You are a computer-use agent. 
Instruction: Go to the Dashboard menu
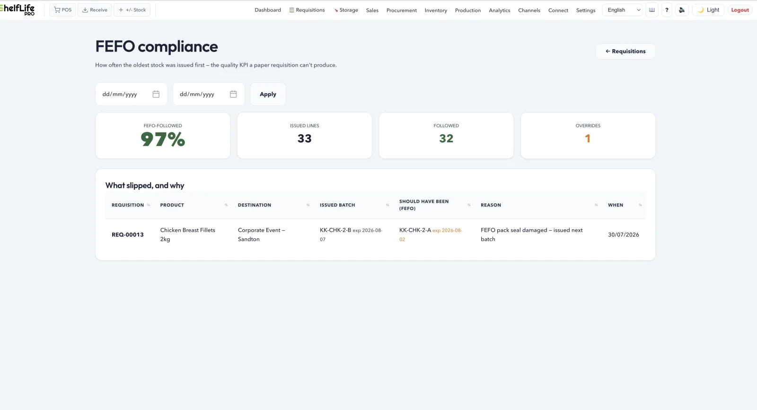(268, 10)
